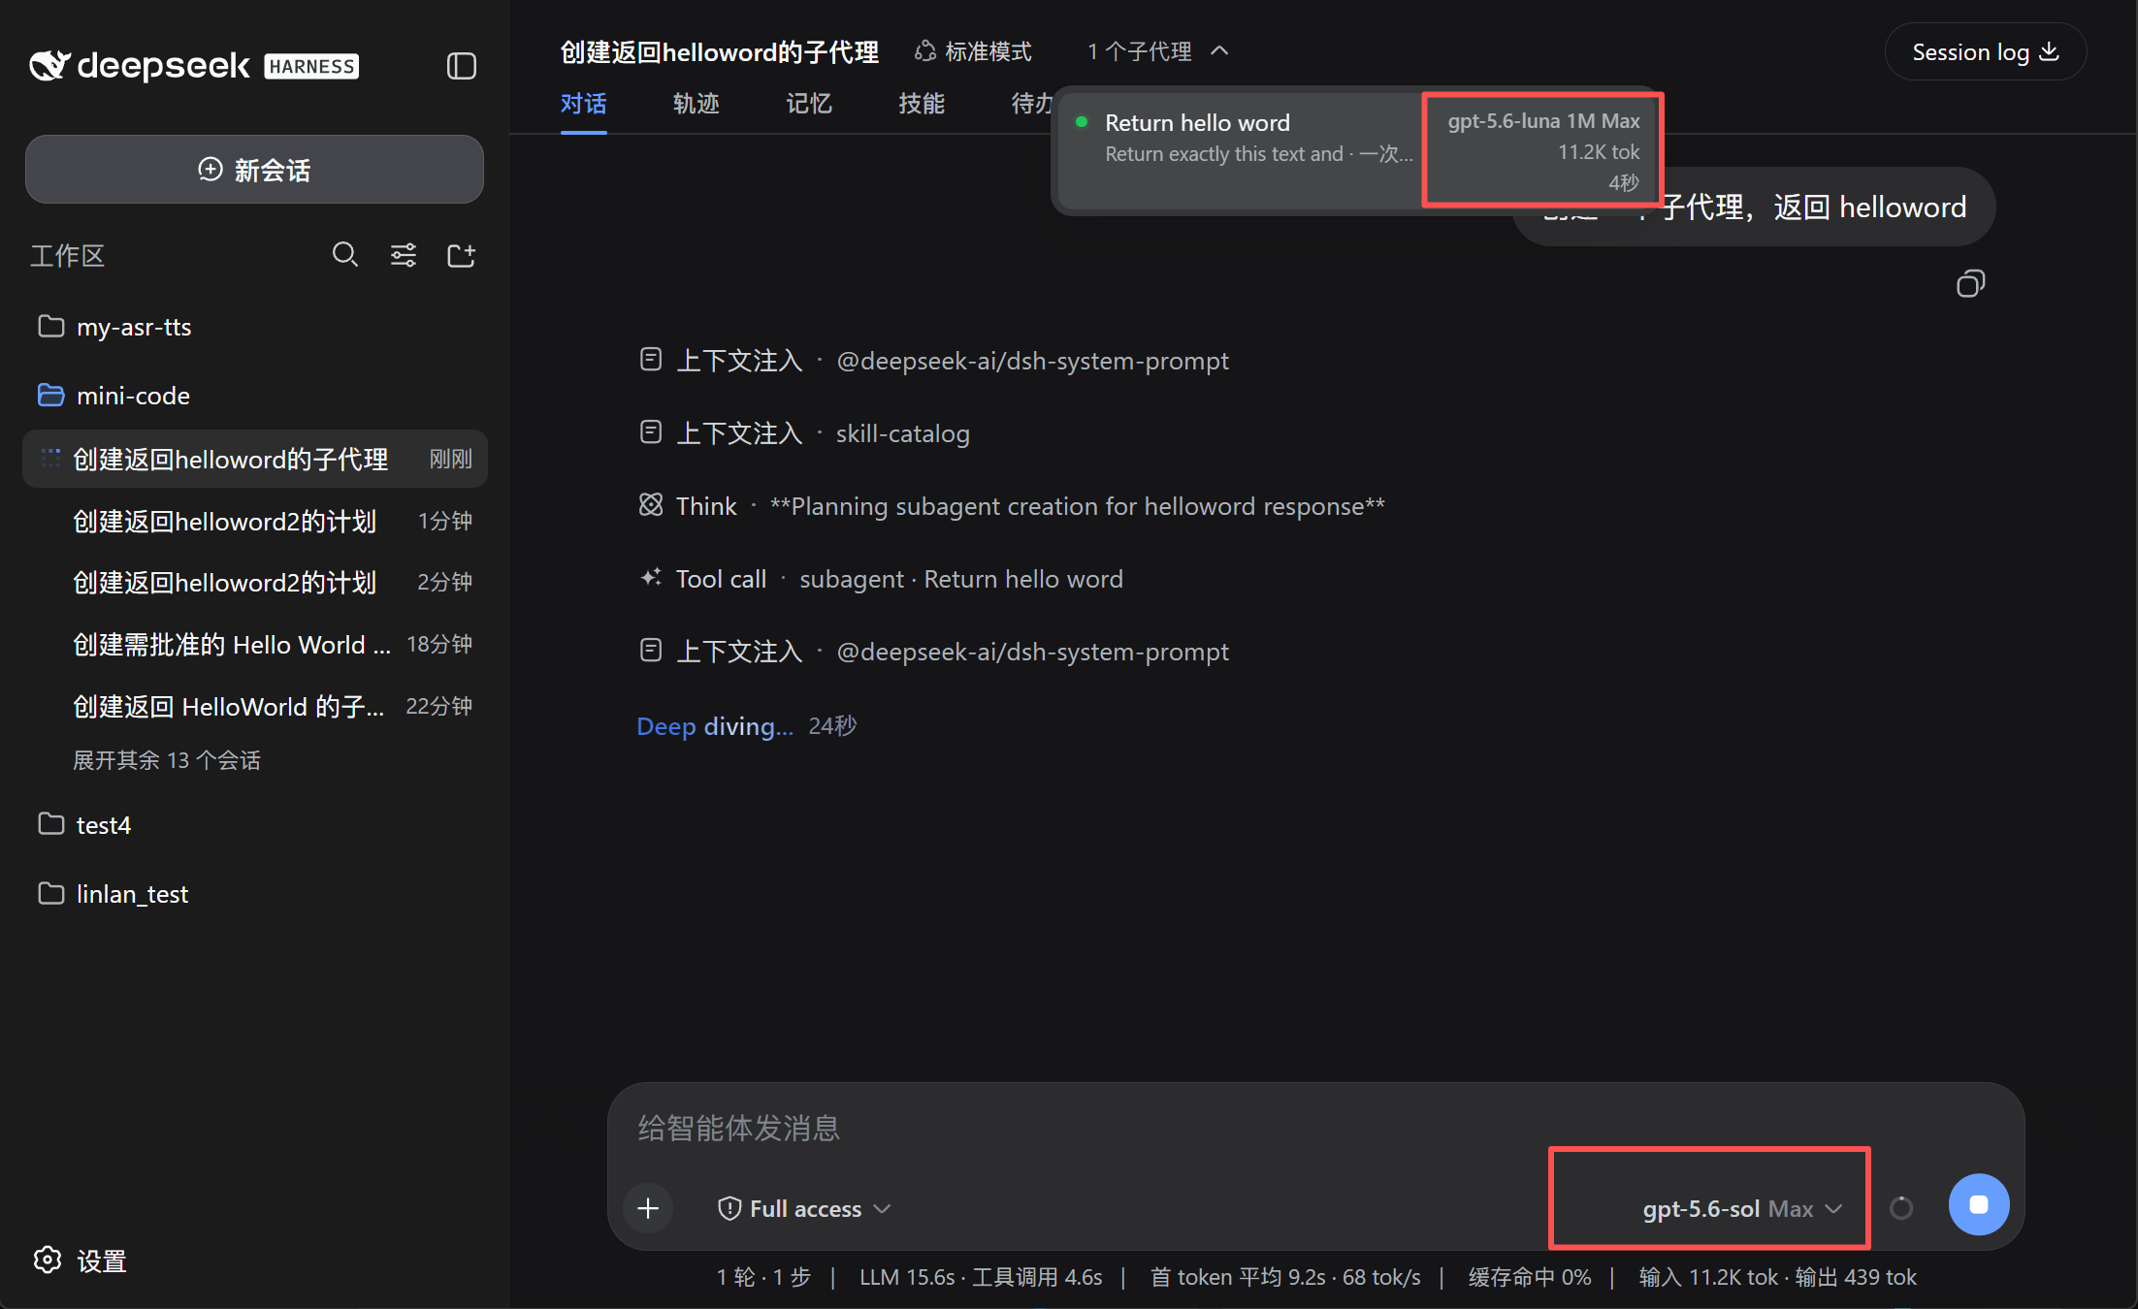The height and width of the screenshot is (1309, 2138).
Task: Open the Full access permissions dropdown
Action: (x=803, y=1208)
